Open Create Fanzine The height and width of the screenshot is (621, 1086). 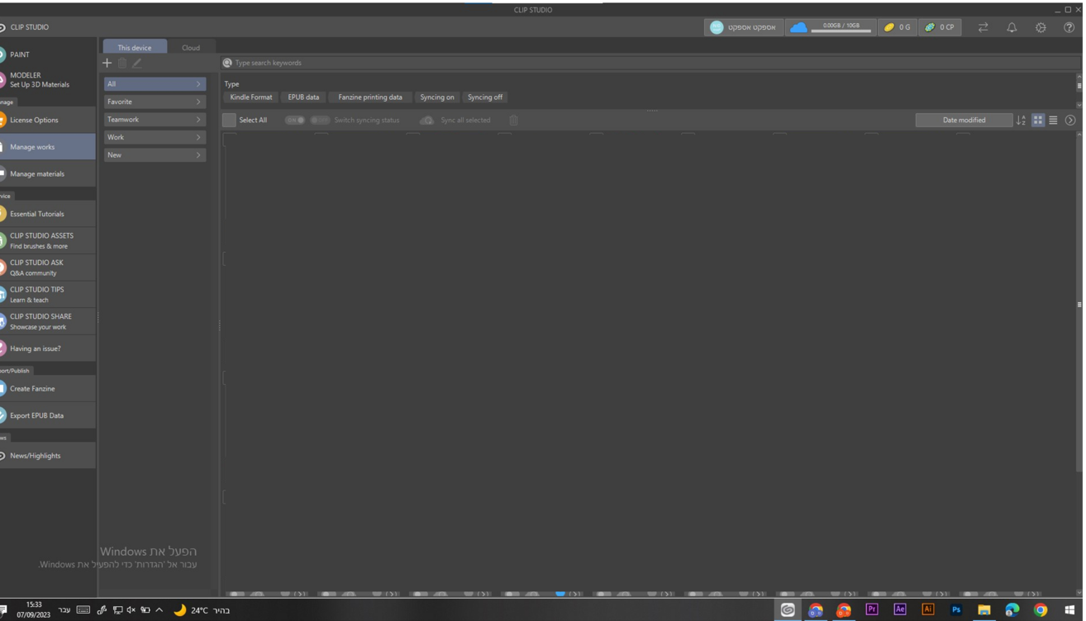(47, 388)
